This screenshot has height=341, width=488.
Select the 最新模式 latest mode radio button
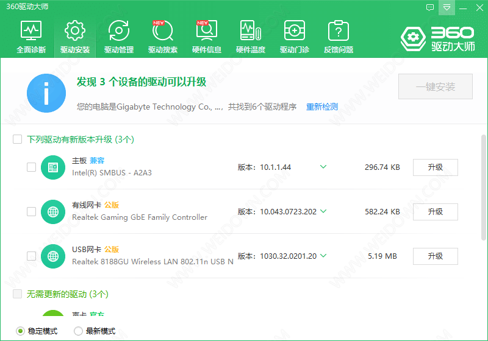pyautogui.click(x=78, y=331)
